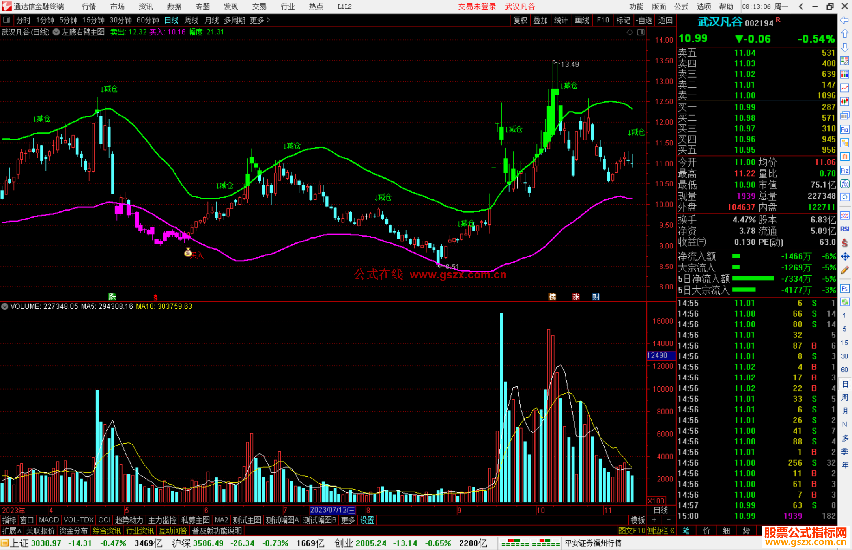Toggle the VOLUME indicator collapse circle

point(5,306)
